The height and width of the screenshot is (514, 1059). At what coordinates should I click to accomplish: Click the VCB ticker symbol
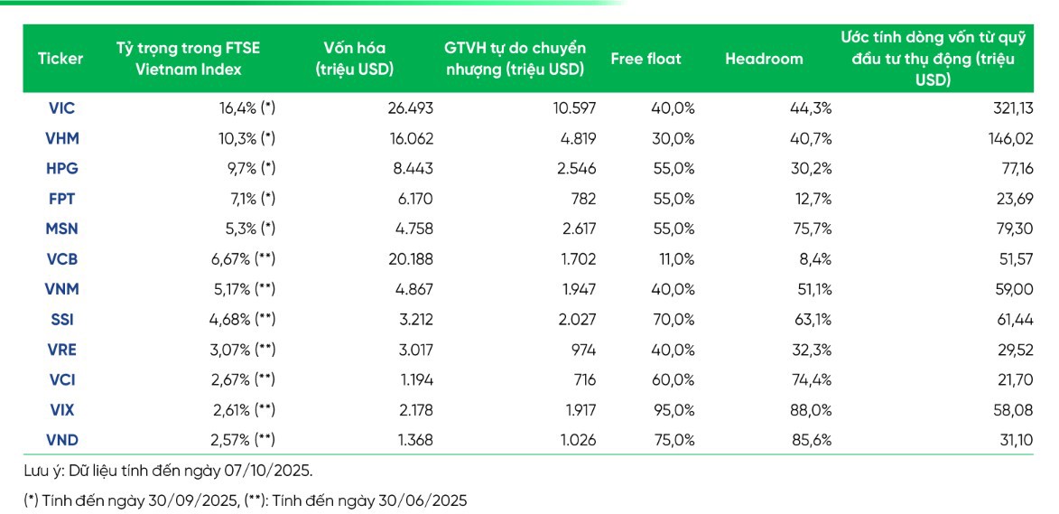click(x=61, y=259)
